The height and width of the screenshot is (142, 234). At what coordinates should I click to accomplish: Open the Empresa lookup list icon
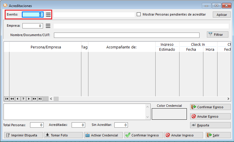pyautogui.click(x=48, y=26)
